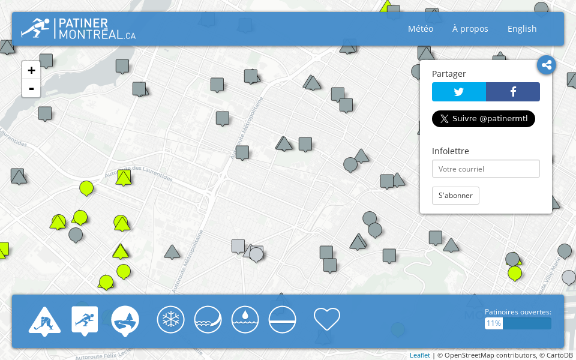Click the half-circle line filter icon

click(x=283, y=319)
